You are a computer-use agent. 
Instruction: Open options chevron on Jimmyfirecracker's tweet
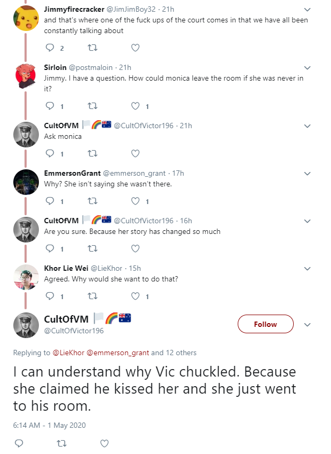pyautogui.click(x=308, y=10)
